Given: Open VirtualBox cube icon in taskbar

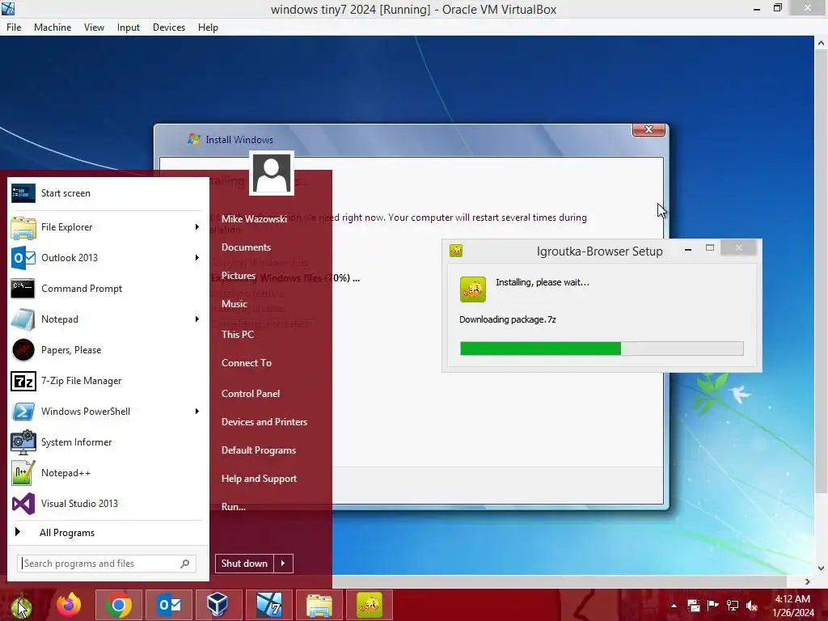Looking at the screenshot, I should (x=218, y=605).
